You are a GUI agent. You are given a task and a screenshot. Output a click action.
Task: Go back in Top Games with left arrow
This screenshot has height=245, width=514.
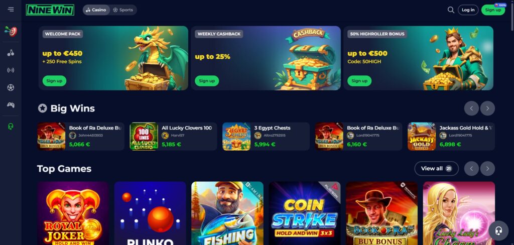pos(471,169)
